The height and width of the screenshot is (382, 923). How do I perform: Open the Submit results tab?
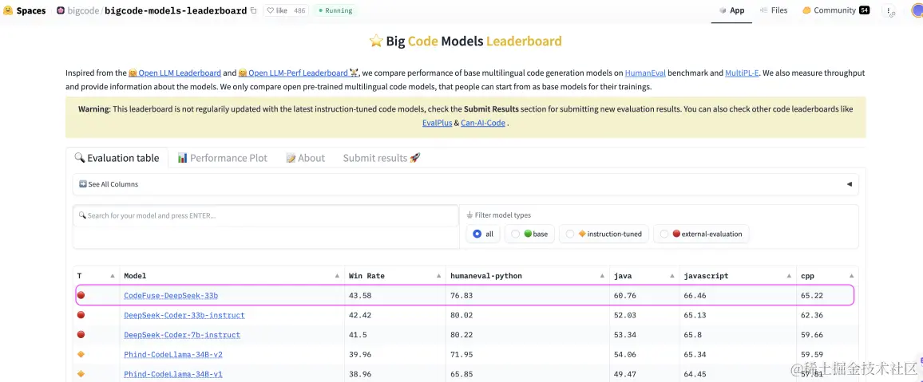click(x=381, y=158)
